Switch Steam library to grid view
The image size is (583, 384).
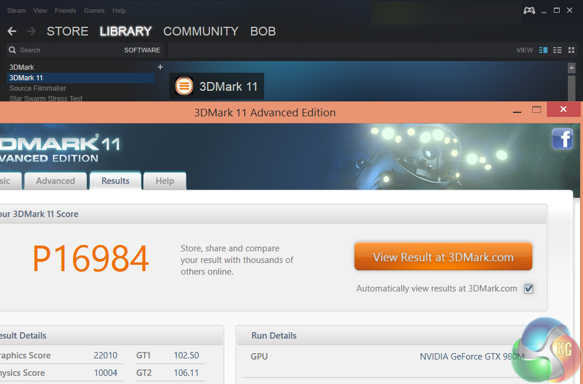(x=571, y=50)
